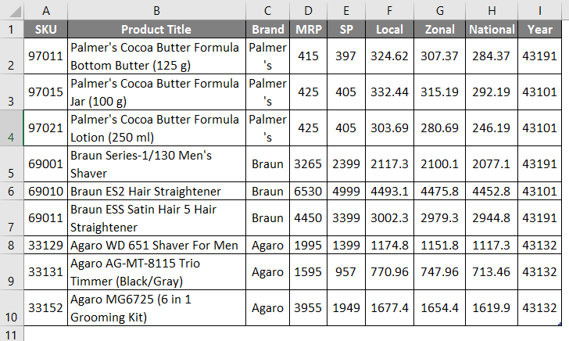Select the National header cell
Viewport: 569px width, 341px height.
pos(492,30)
